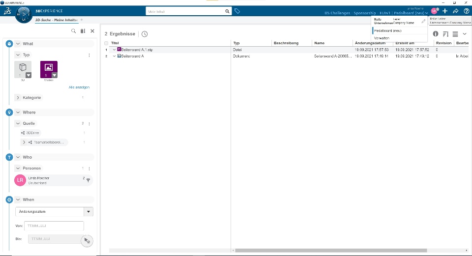Open the 3DS logo menu

point(7,11)
